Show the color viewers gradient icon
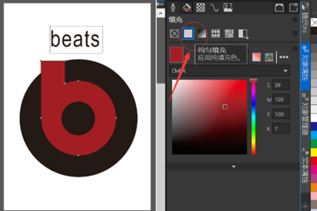 pyautogui.click(x=256, y=57)
